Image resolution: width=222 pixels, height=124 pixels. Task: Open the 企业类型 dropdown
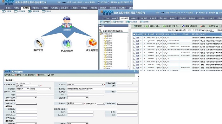click(78, 98)
